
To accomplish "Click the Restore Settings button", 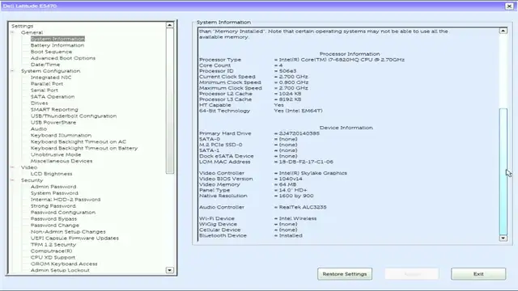I will click(x=345, y=274).
